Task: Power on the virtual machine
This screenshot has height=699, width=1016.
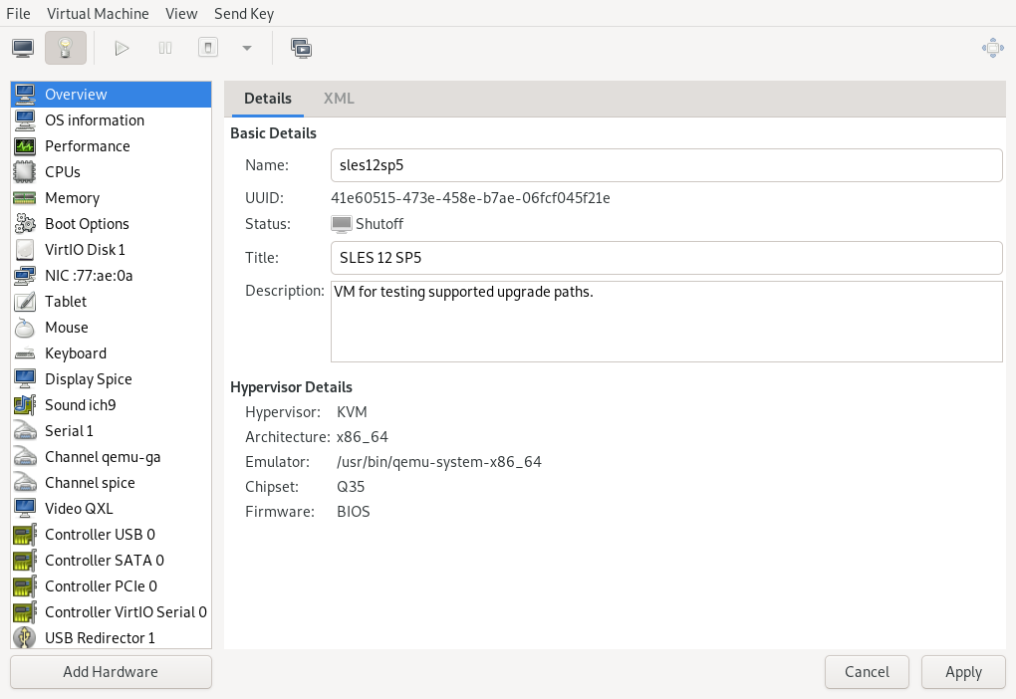Action: coord(122,48)
